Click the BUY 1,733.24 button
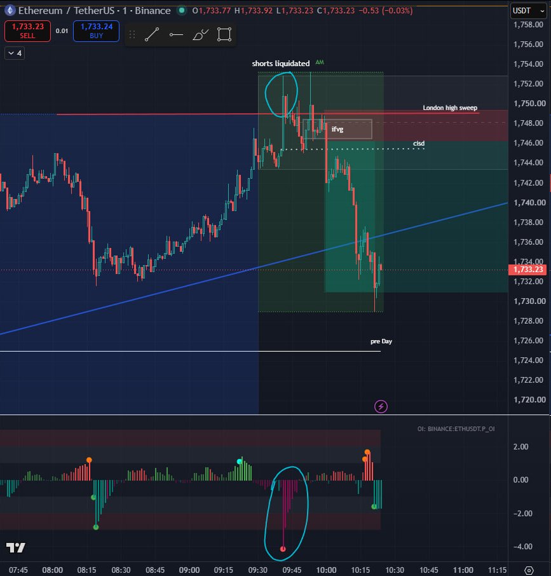 96,31
